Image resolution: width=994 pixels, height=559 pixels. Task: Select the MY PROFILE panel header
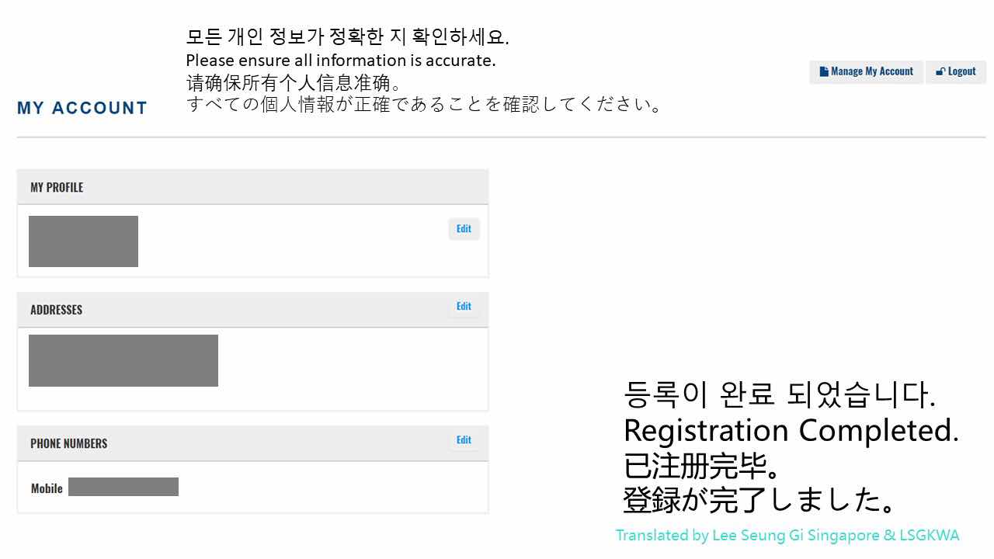click(252, 187)
